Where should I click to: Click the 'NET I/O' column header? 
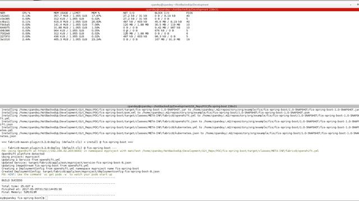(128, 13)
